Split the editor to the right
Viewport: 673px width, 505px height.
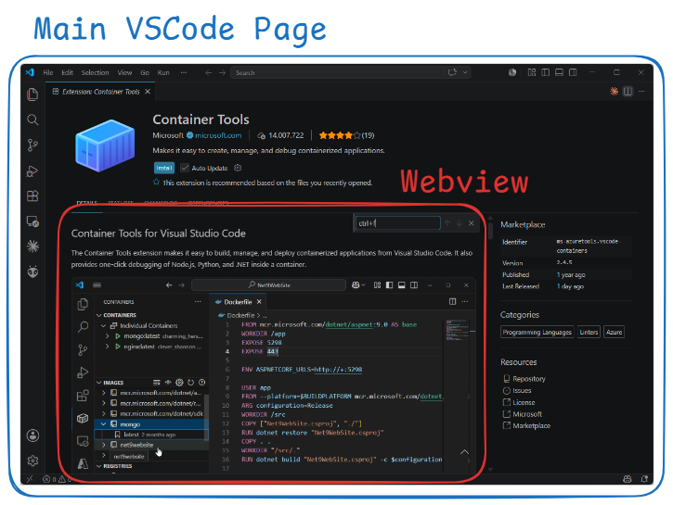point(628,91)
